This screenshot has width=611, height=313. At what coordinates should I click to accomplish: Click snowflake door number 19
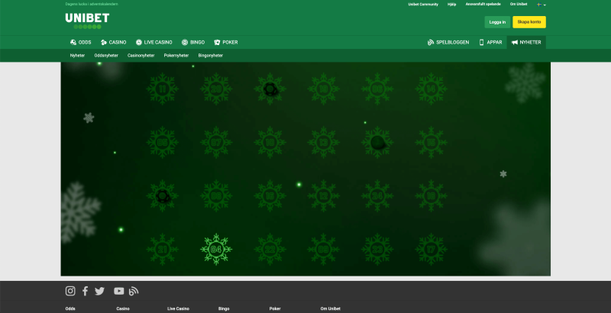323,89
